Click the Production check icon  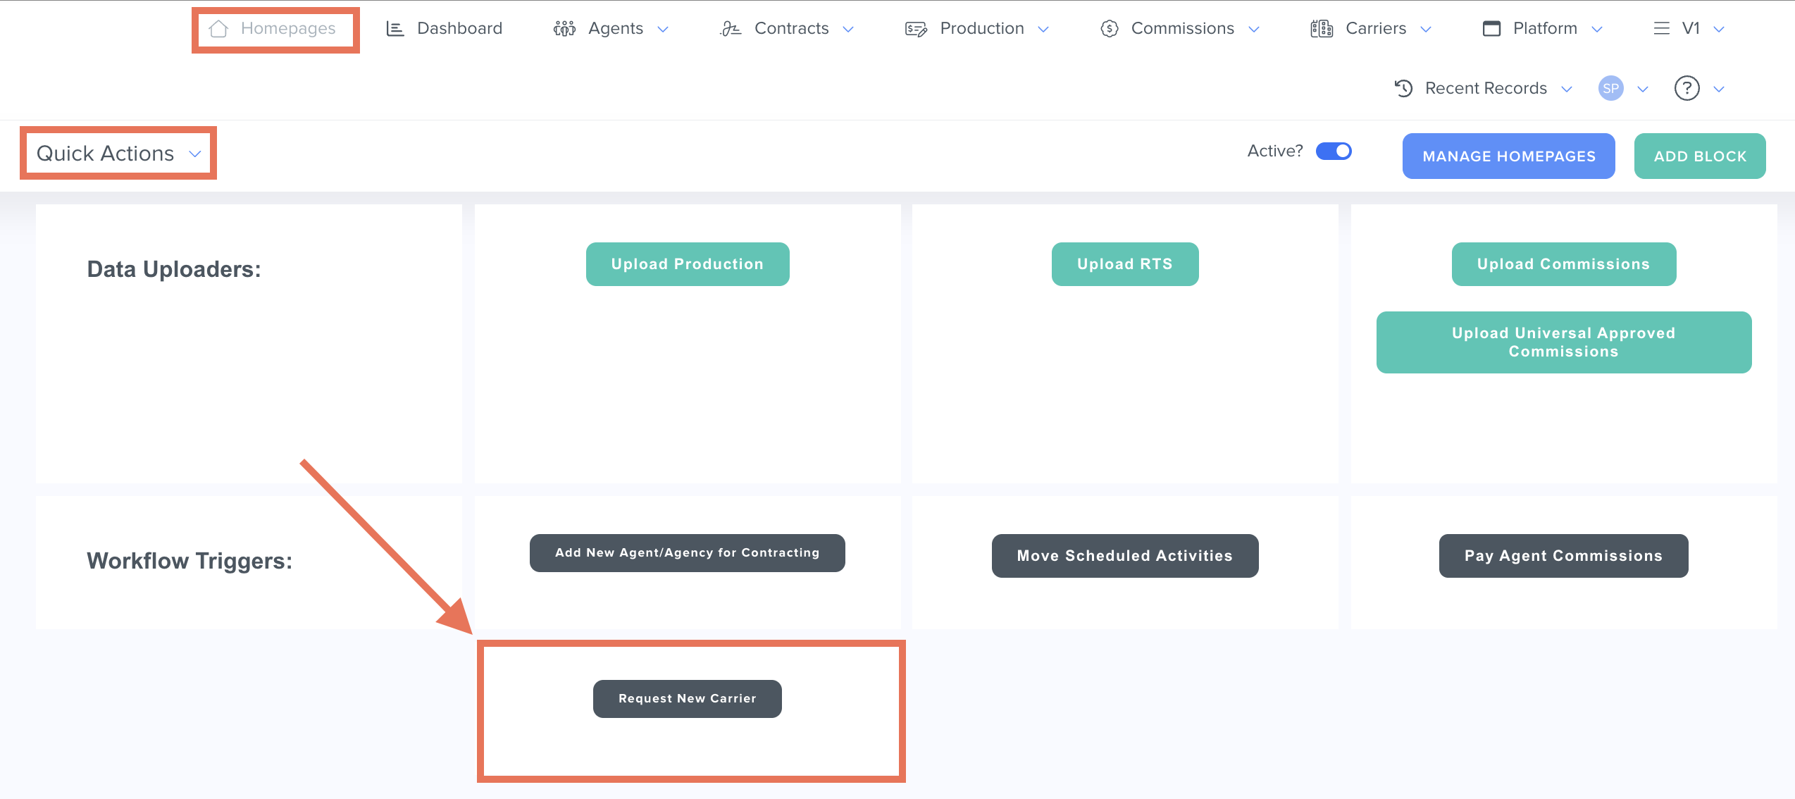[916, 29]
